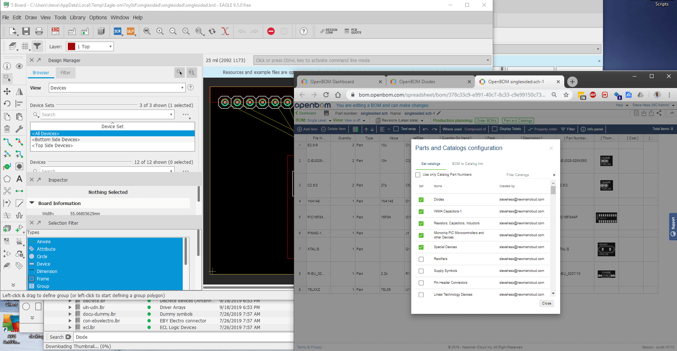Collapse the Board Information section
The image size is (677, 351).
32,203
